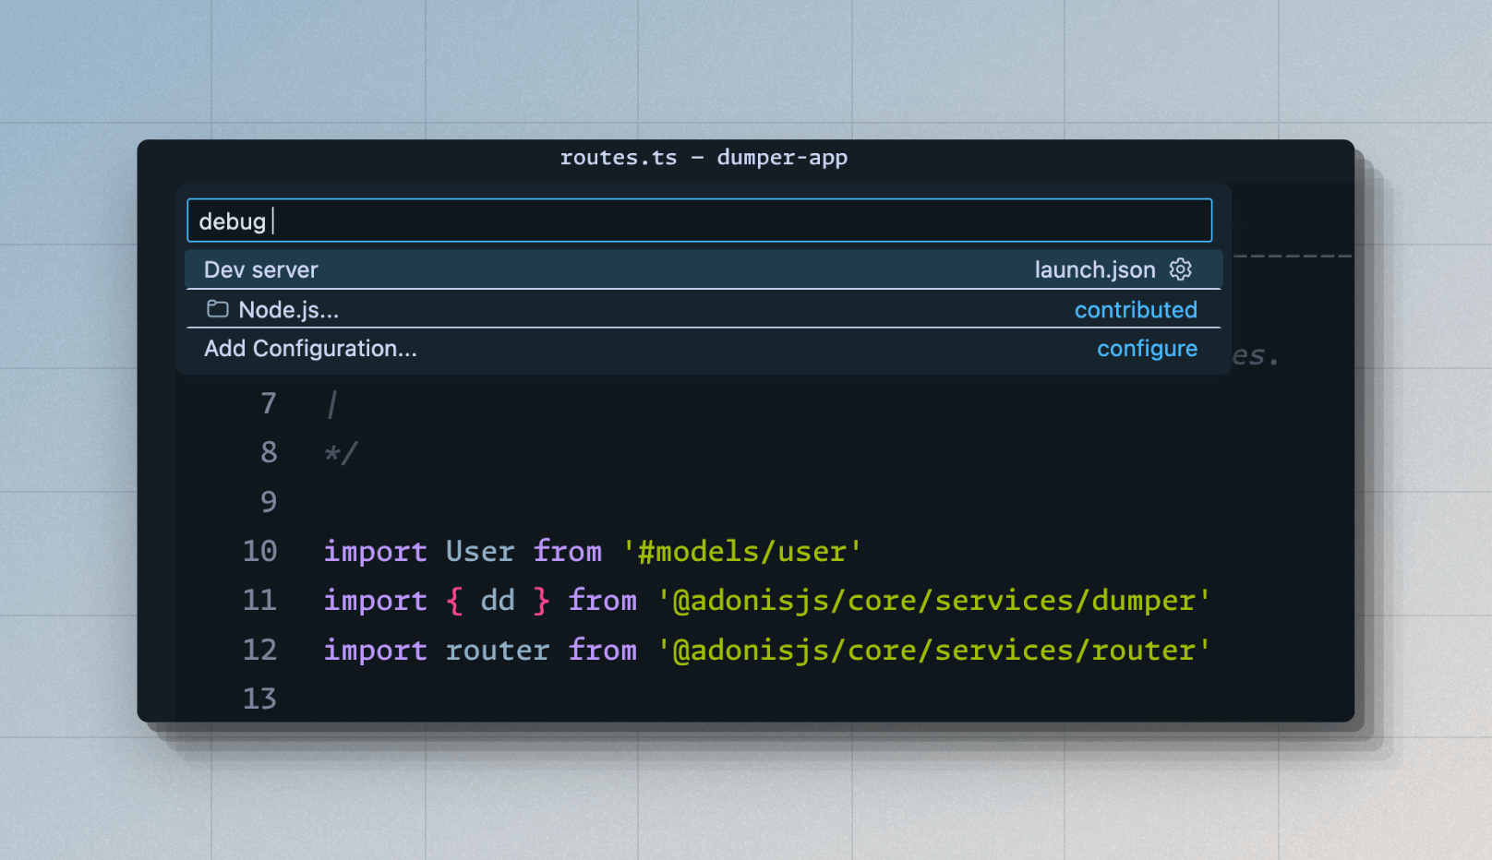Click line number 12 in the gutter
This screenshot has height=860, width=1492.
coord(259,651)
